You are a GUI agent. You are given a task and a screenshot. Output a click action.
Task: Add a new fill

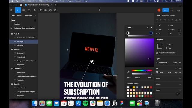point(180,69)
